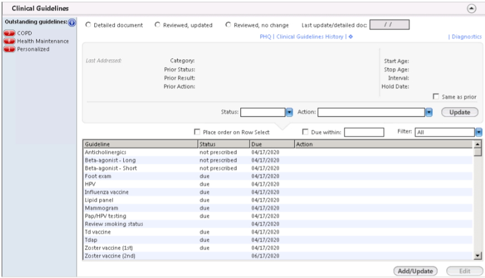
Task: Open the PHQ link
Action: (x=265, y=37)
